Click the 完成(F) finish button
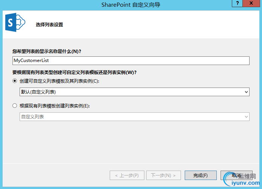The image size is (262, 189). pos(201,175)
